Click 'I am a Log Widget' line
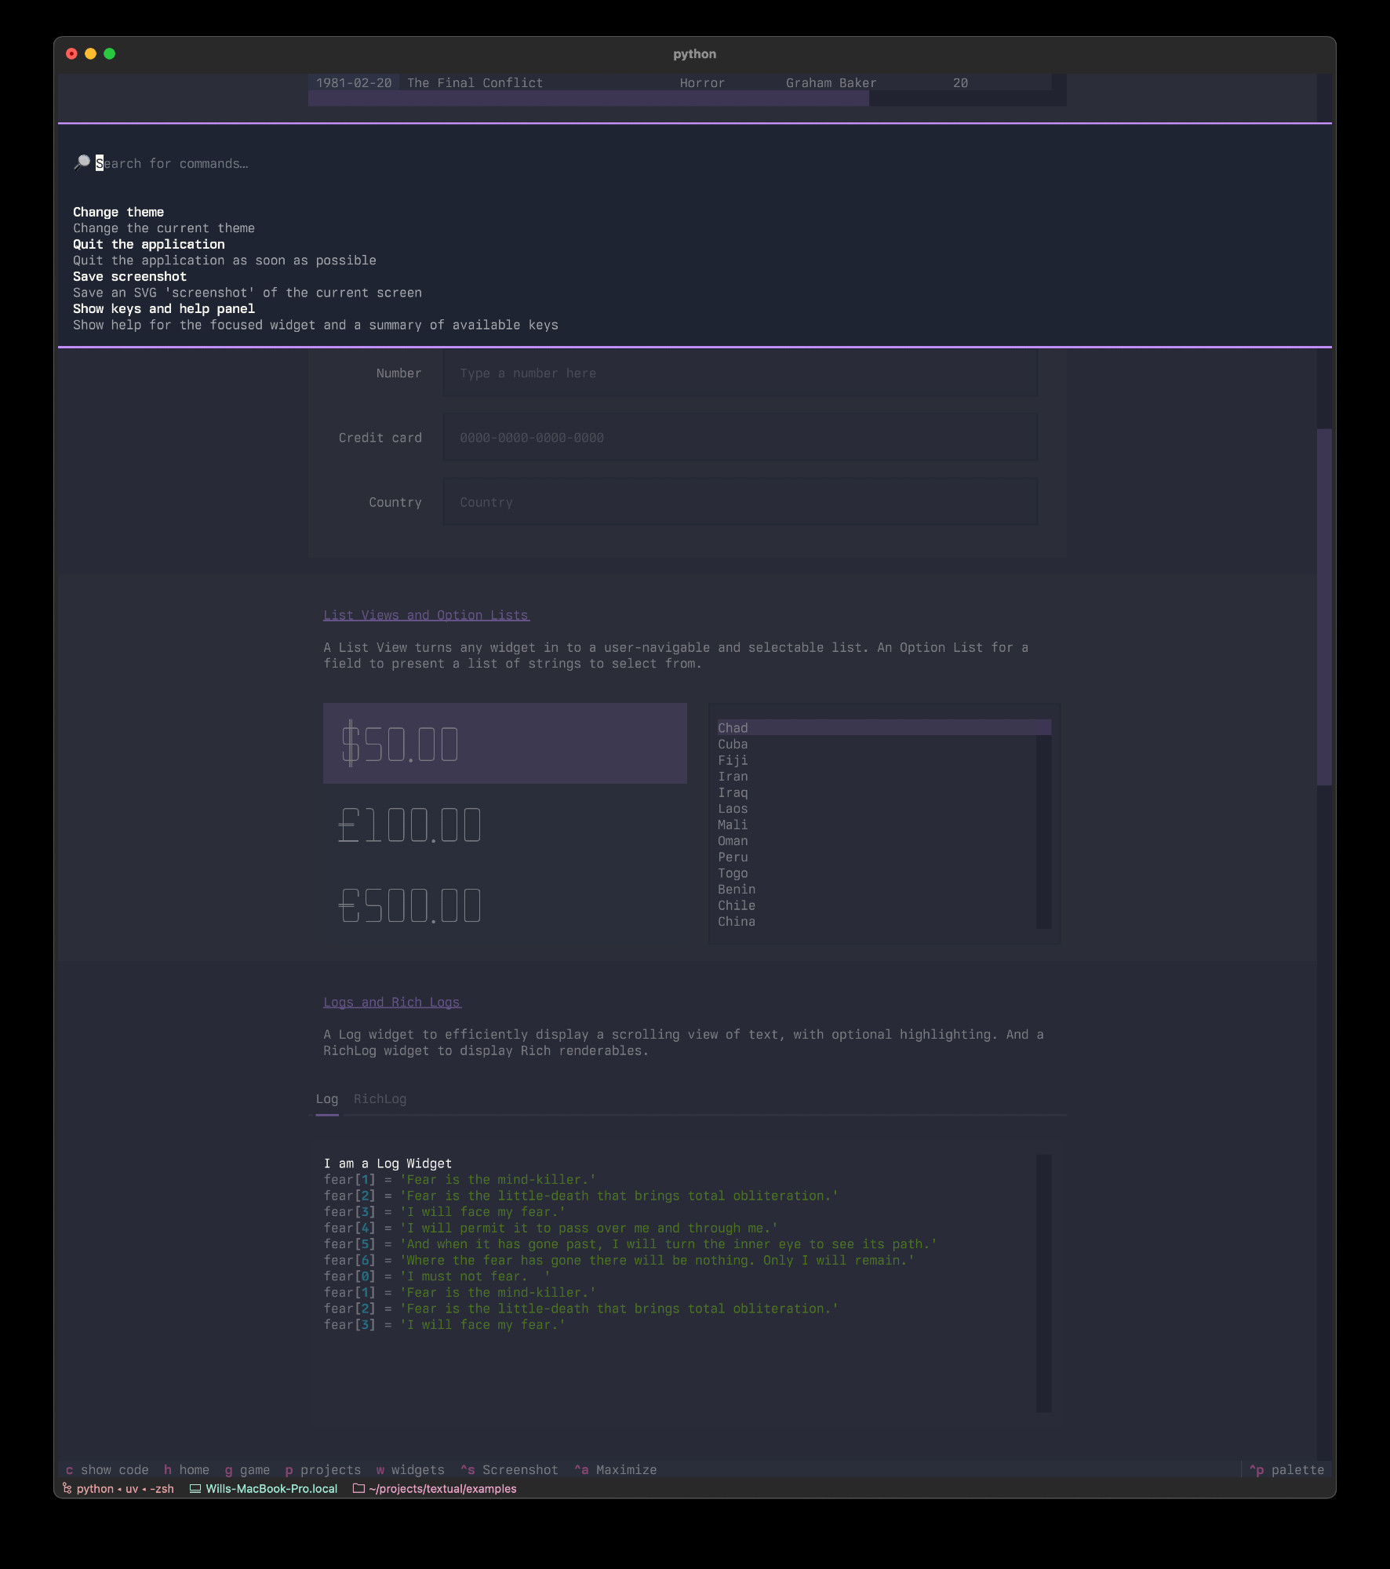This screenshot has width=1390, height=1569. (x=388, y=1163)
